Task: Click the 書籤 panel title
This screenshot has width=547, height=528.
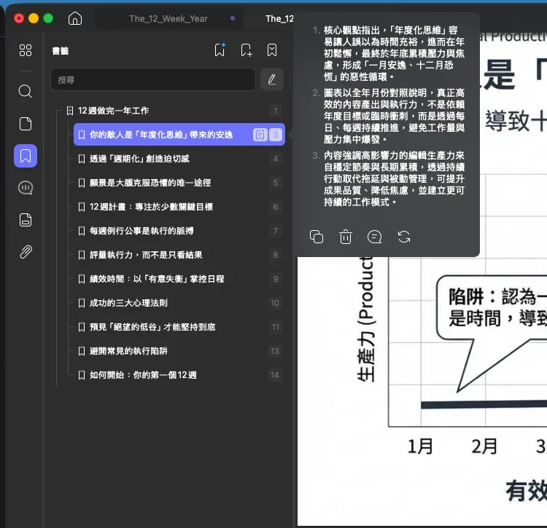Action: 61,51
